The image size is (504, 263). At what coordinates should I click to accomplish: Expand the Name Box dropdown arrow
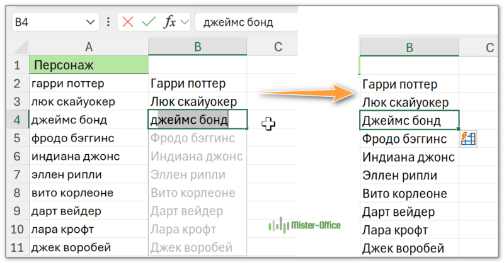[x=88, y=22]
